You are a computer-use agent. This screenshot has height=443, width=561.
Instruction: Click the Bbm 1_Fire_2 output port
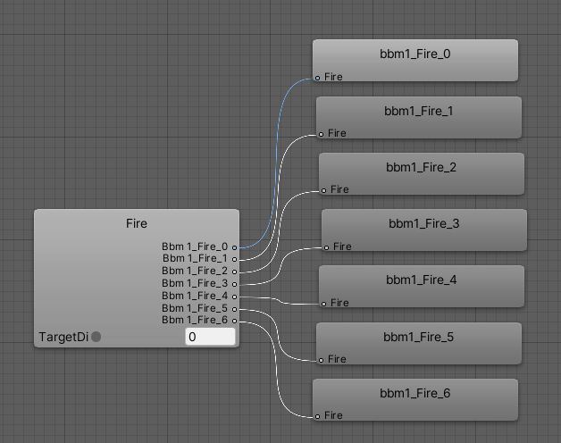click(234, 271)
